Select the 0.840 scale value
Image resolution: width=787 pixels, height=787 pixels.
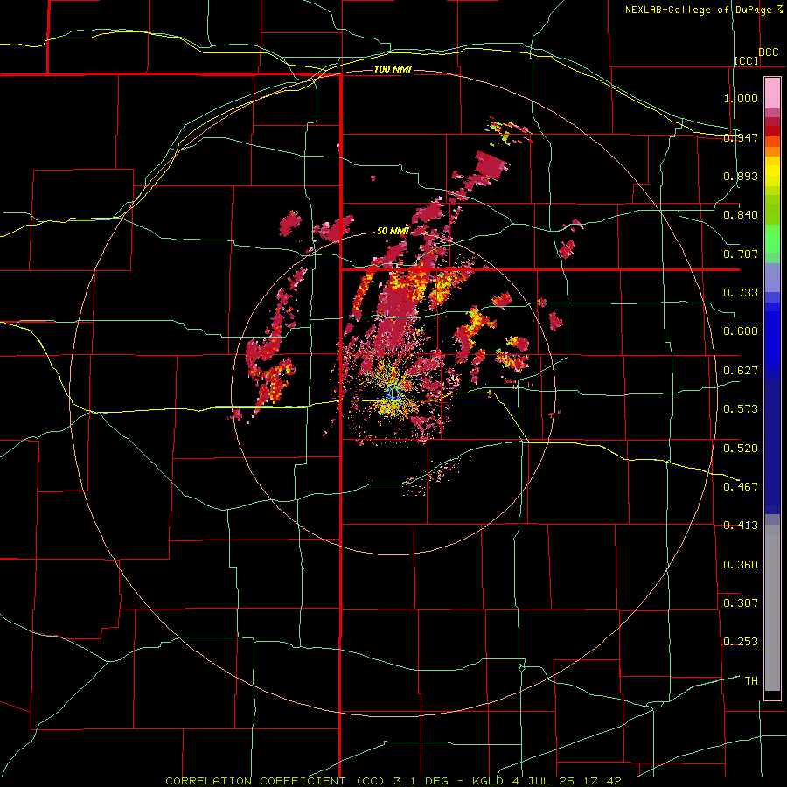[741, 215]
